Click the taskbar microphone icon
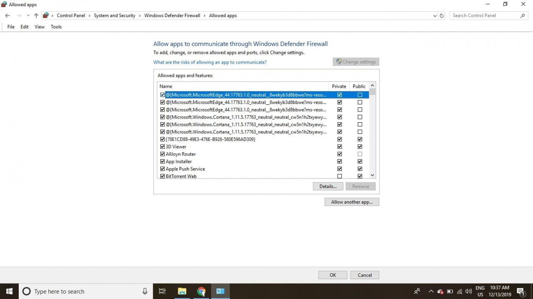 pyautogui.click(x=145, y=291)
